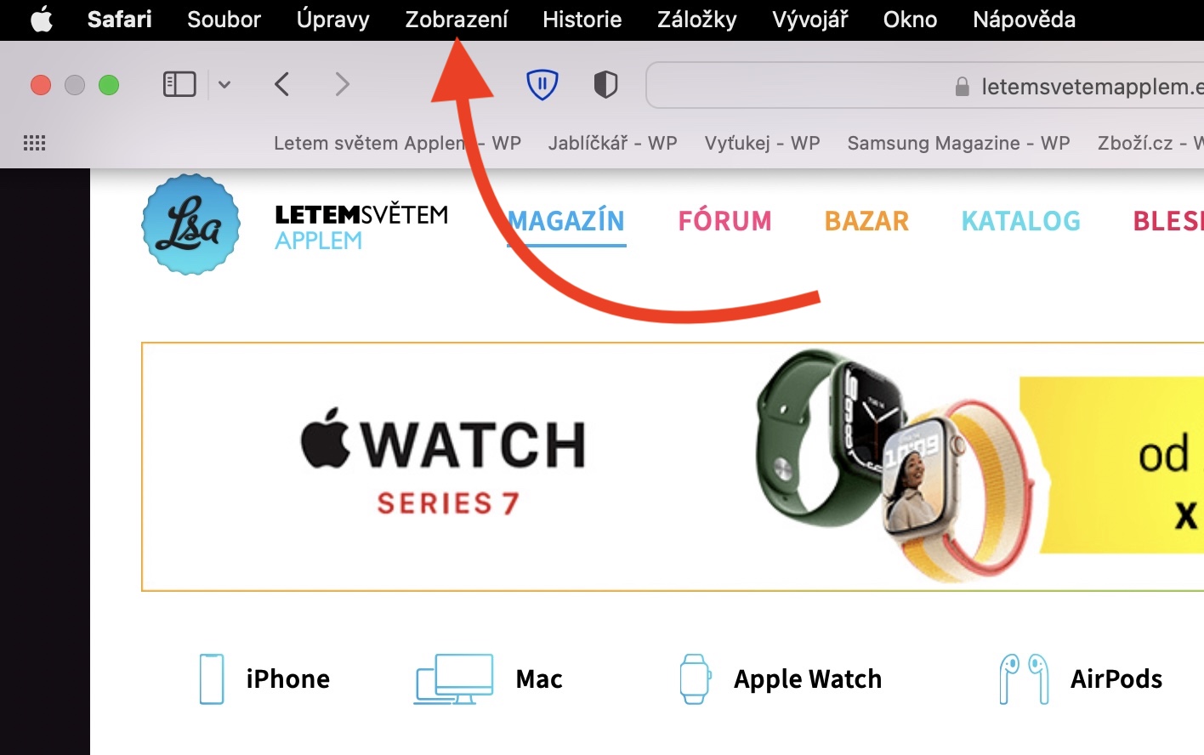The height and width of the screenshot is (755, 1204).
Task: Click the address bar URL field
Action: 925,85
